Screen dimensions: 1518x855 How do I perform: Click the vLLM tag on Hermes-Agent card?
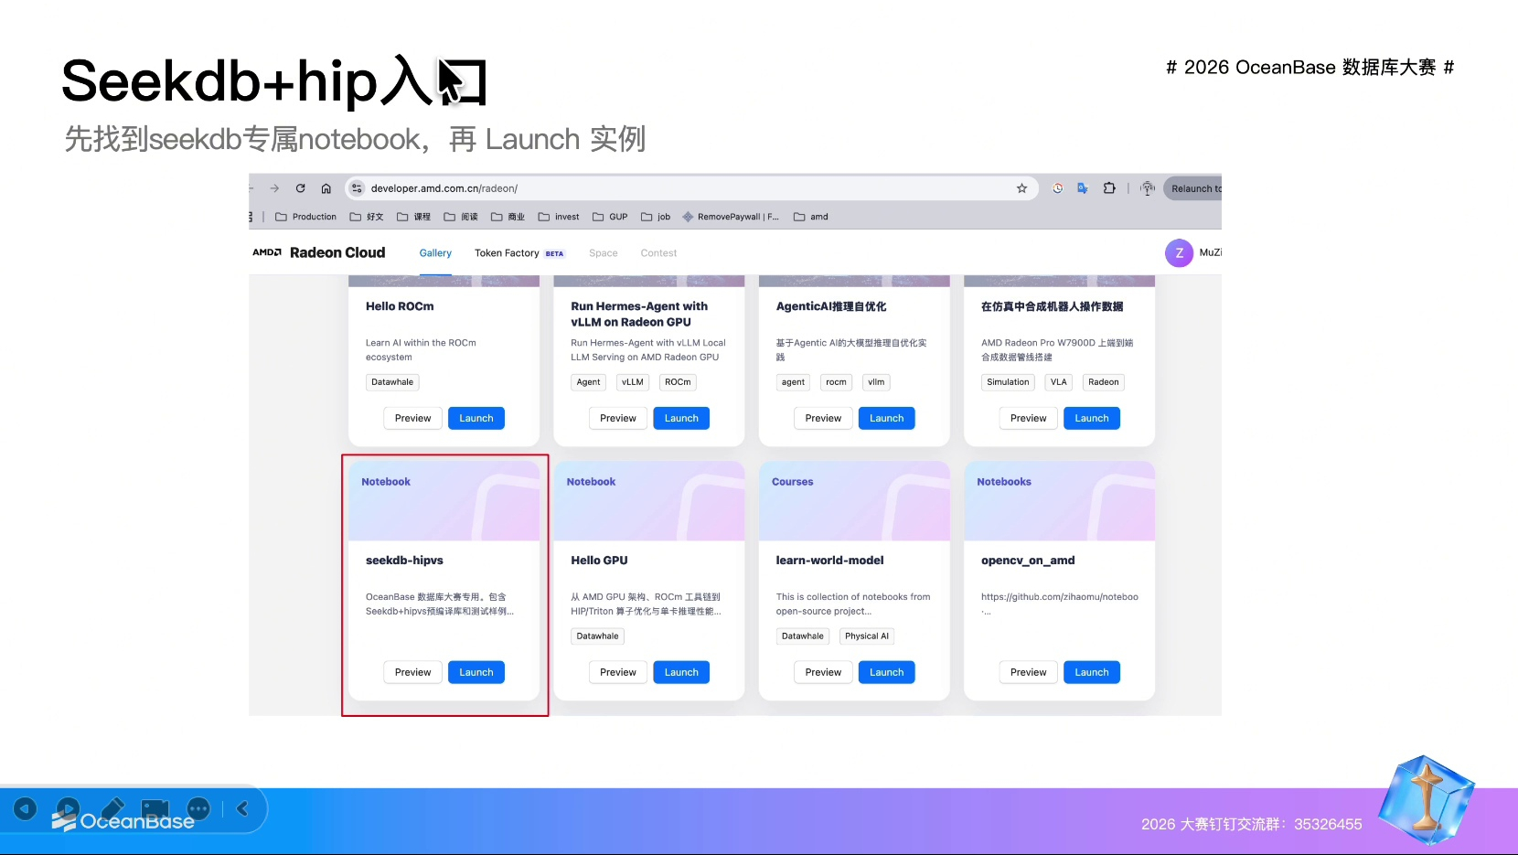633,382
